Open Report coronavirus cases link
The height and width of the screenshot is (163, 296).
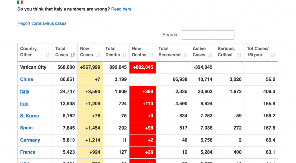point(42,23)
